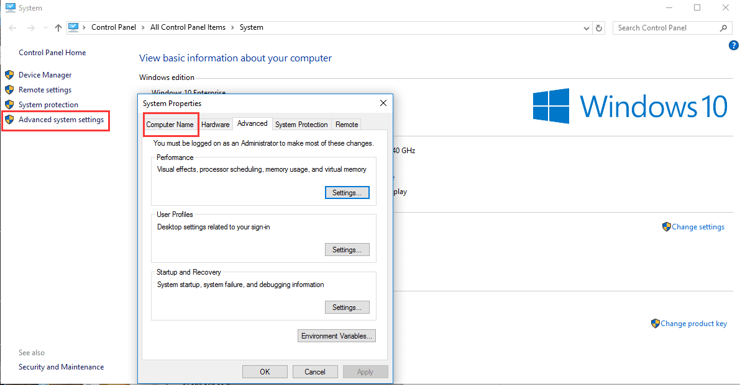Switch to the Hardware tab
The image size is (740, 385).
coord(215,124)
